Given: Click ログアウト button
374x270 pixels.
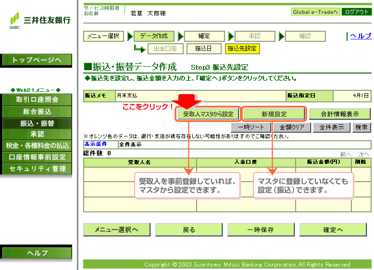Looking at the screenshot, I should point(357,12).
